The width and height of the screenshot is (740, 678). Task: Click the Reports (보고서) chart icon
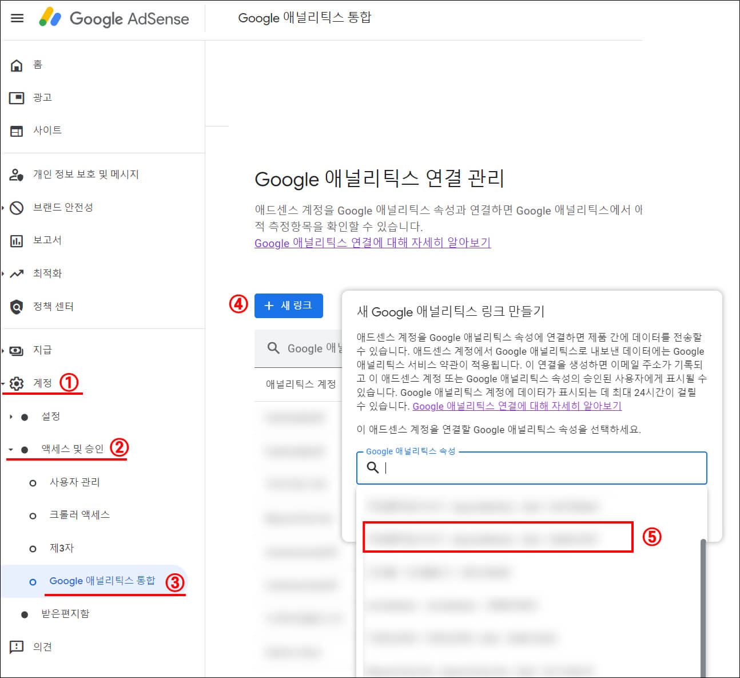coord(17,241)
